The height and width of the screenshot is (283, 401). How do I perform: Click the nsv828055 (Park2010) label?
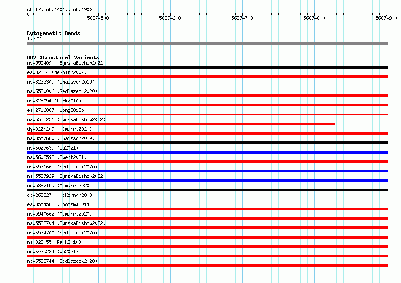54,242
